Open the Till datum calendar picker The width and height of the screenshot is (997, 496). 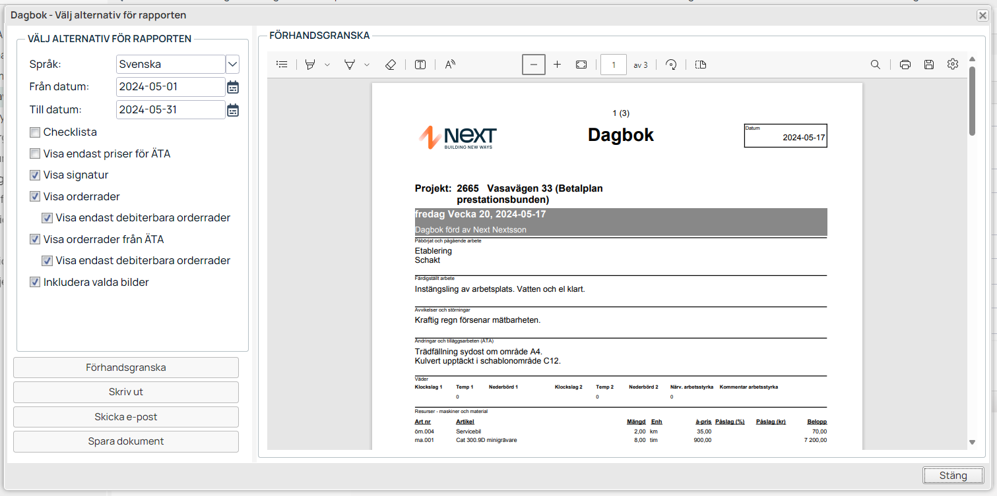233,110
